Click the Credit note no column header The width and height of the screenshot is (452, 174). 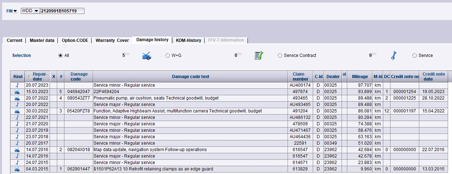(405, 76)
